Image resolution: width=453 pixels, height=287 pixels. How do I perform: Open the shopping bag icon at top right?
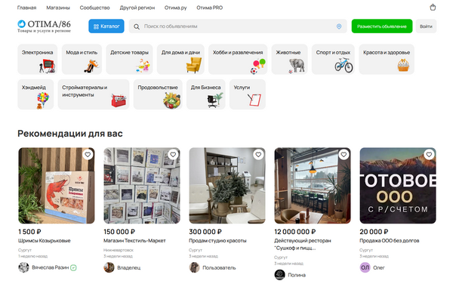[x=433, y=8]
